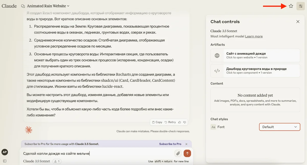
Task: Open the Дашборд круговорота воды artifact
Action: [x=255, y=70]
